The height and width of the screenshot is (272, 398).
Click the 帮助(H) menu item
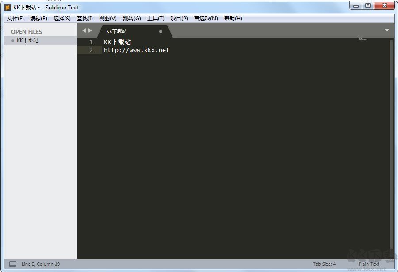(233, 18)
